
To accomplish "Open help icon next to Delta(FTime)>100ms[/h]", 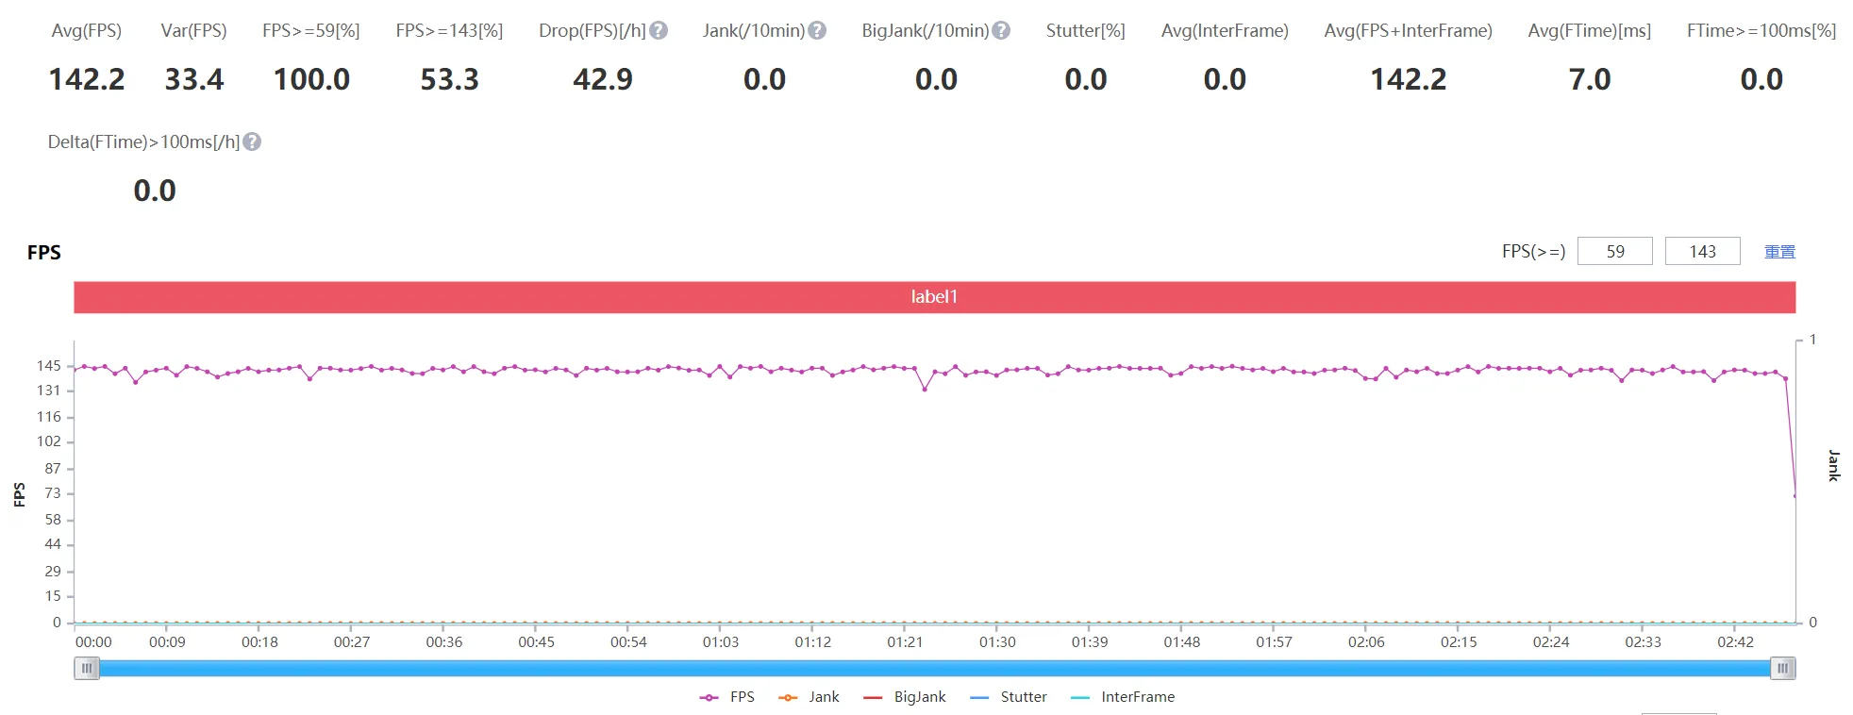I will coord(252,141).
